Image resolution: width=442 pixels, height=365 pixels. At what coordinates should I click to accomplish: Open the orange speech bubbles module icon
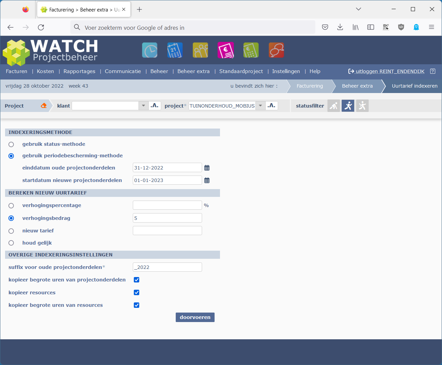point(276,50)
